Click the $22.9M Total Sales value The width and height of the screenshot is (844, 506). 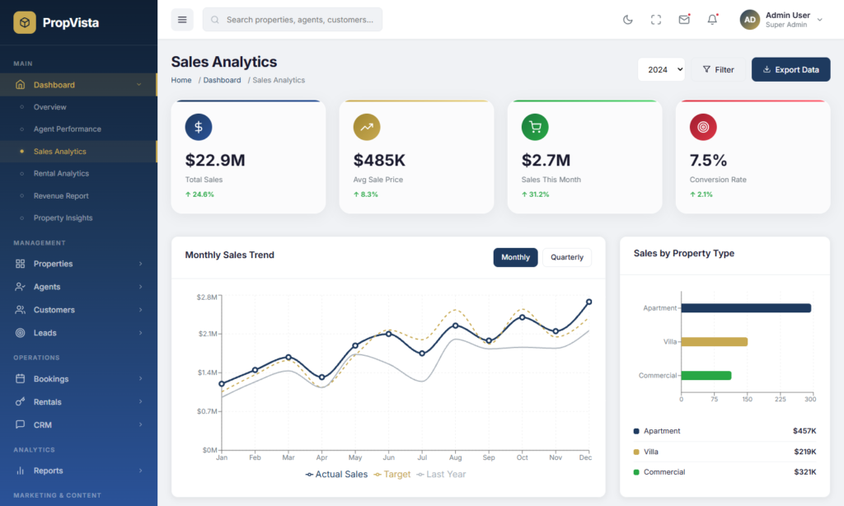(x=215, y=161)
